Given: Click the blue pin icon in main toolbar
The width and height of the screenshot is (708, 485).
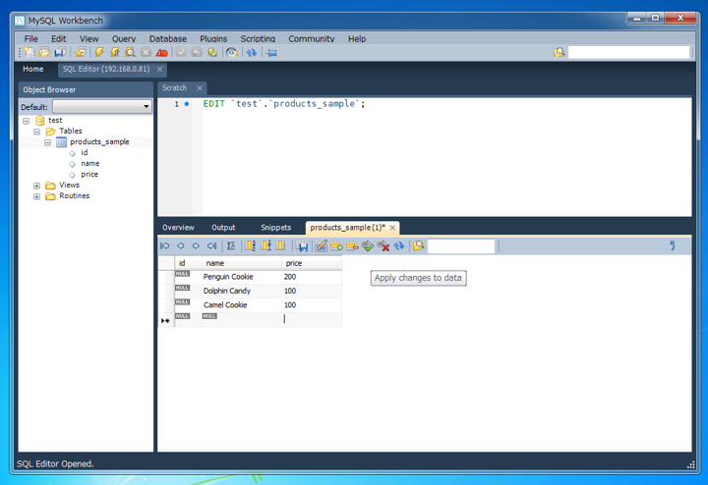Looking at the screenshot, I should click(271, 53).
